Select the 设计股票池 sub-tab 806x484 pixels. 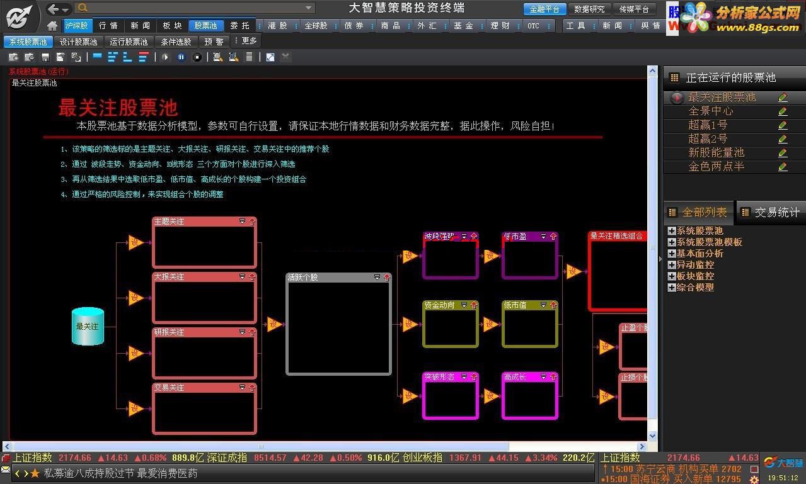tap(79, 42)
